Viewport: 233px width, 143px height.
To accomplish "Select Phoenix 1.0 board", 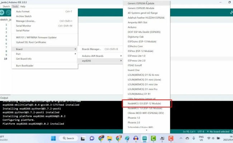I will click(147, 118).
